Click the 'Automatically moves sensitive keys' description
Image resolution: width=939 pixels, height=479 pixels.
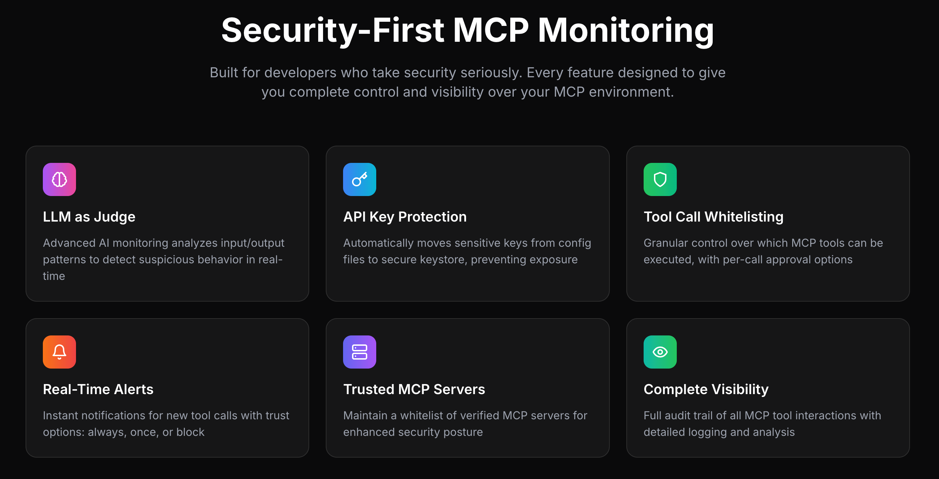tap(467, 251)
